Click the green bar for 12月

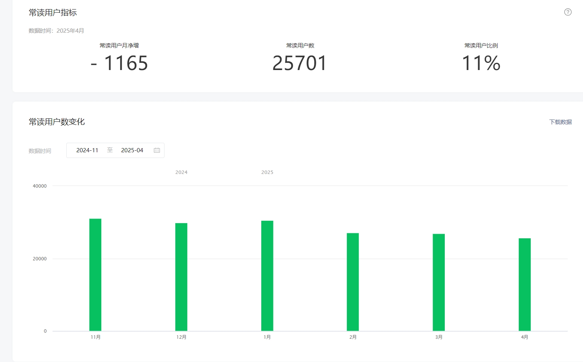coord(181,277)
